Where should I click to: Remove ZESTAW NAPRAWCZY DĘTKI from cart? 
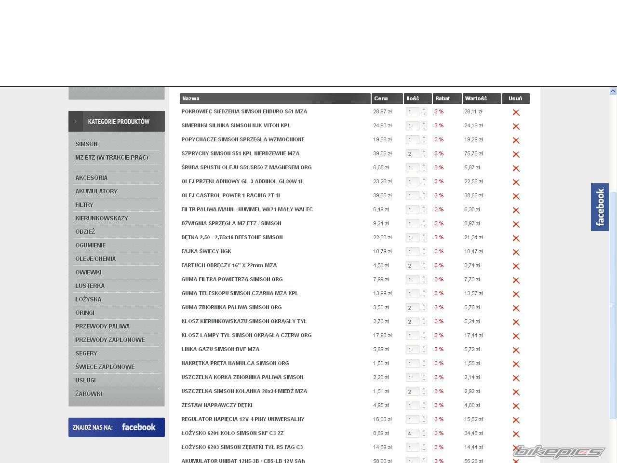tap(516, 406)
